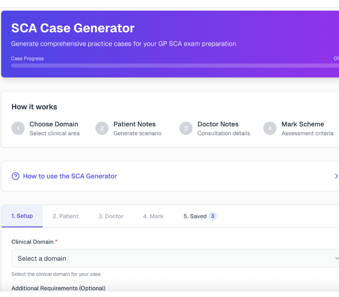Click the Patient Notes step label

[x=134, y=124]
